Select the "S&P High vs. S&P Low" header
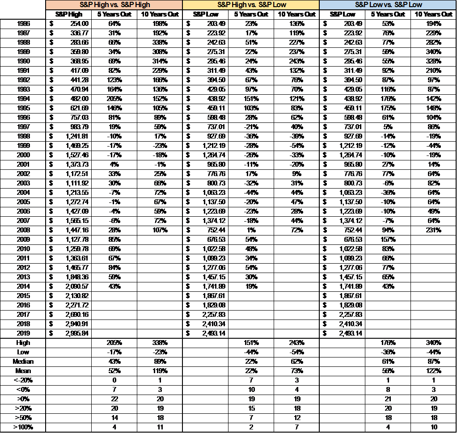This screenshot has width=457, height=433. click(x=251, y=5)
